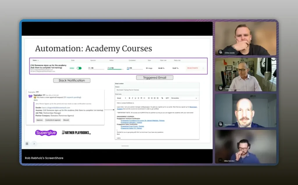Click the GPT option in email toolbar
Screen dimensions: 298x185
coord(167,98)
